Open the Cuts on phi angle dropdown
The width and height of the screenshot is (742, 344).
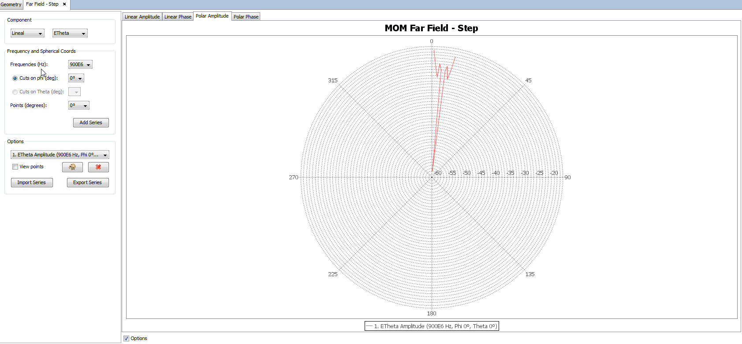coord(76,78)
